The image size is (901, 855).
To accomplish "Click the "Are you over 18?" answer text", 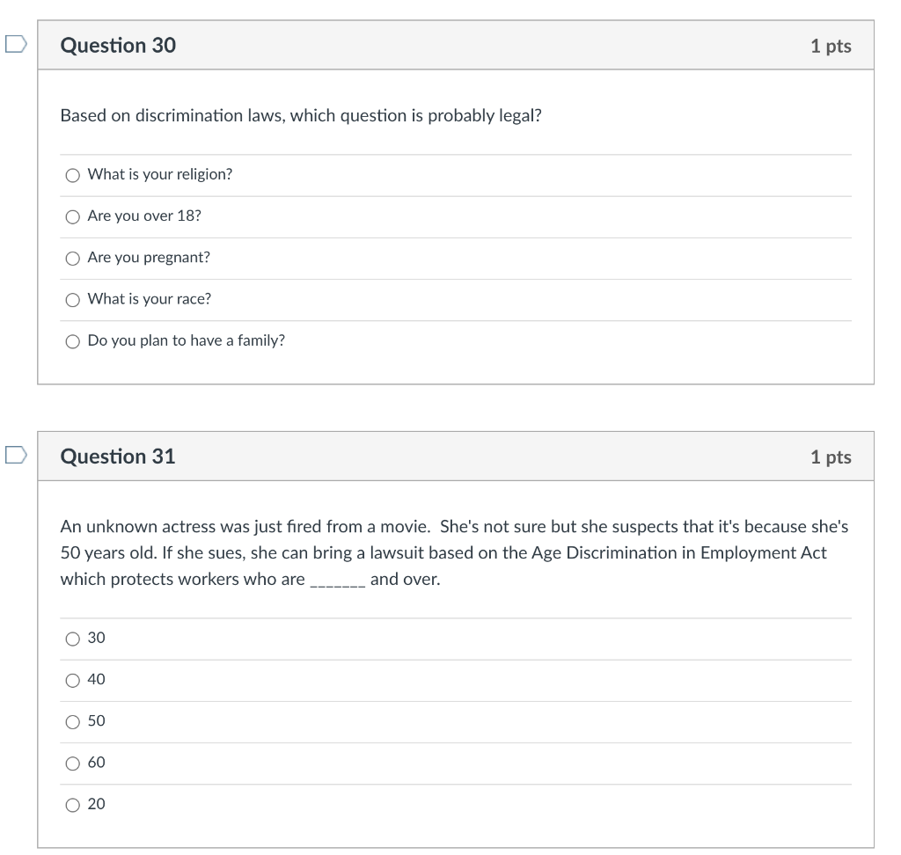I will click(143, 216).
